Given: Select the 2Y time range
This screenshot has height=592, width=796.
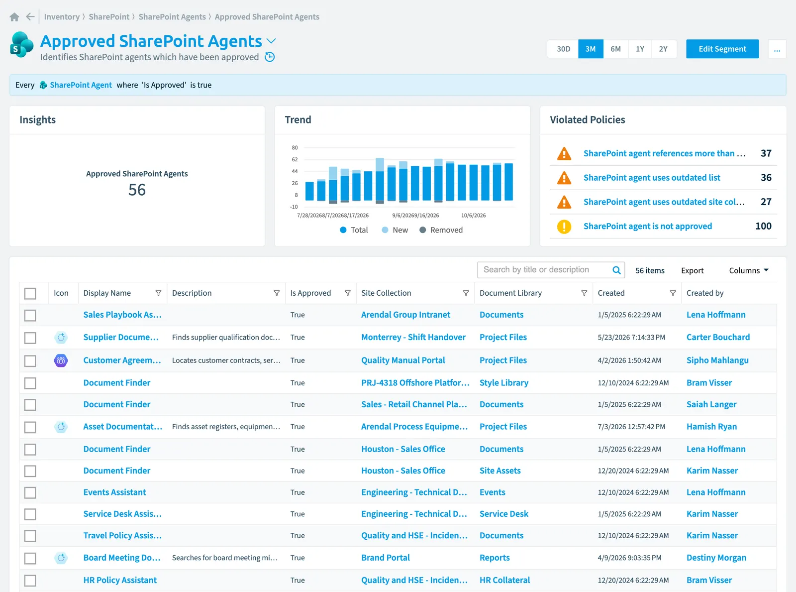Looking at the screenshot, I should (x=663, y=49).
